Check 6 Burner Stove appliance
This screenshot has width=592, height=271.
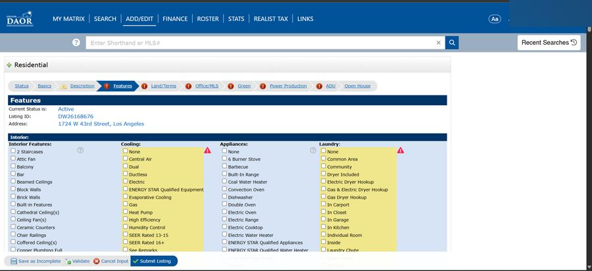[225, 159]
